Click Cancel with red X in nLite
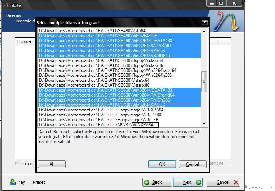This screenshot has width=275, height=191. 223,182
